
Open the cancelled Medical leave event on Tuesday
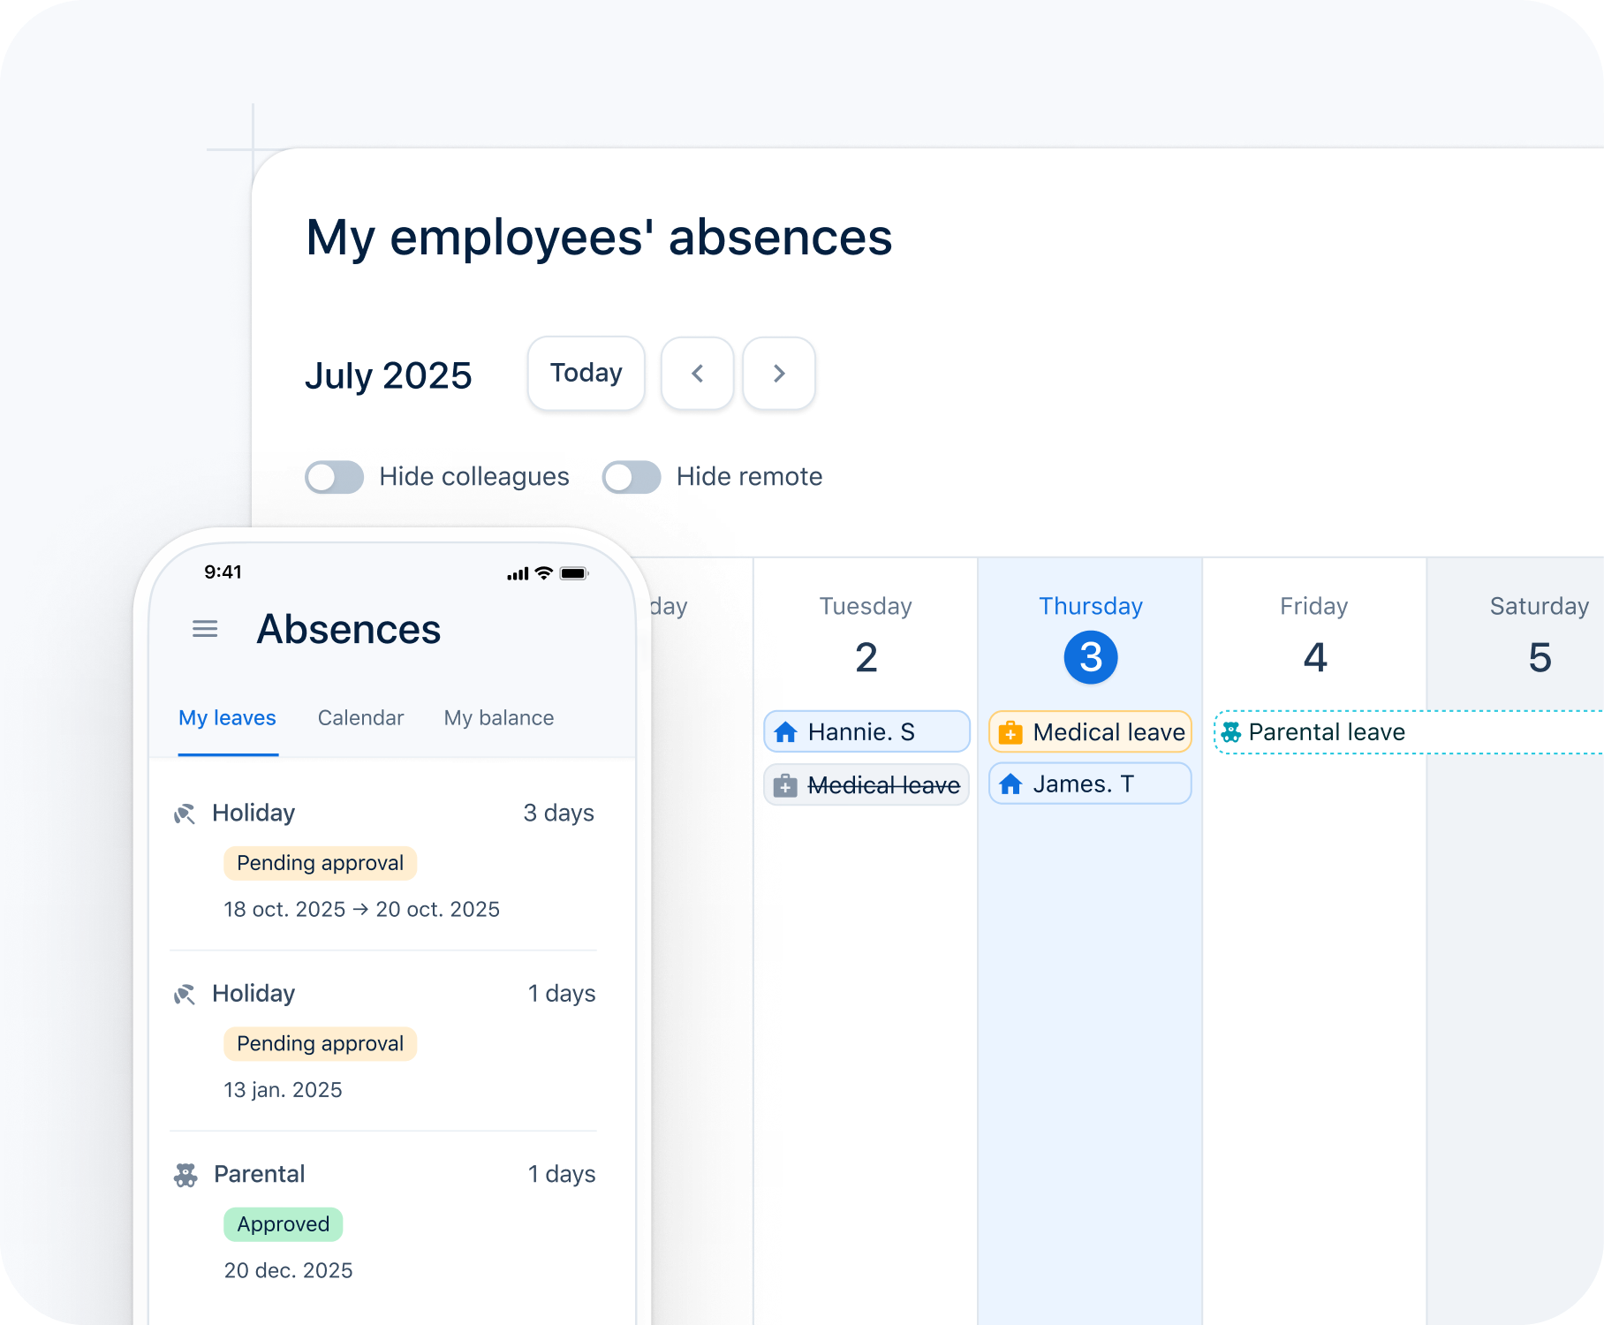click(x=866, y=785)
